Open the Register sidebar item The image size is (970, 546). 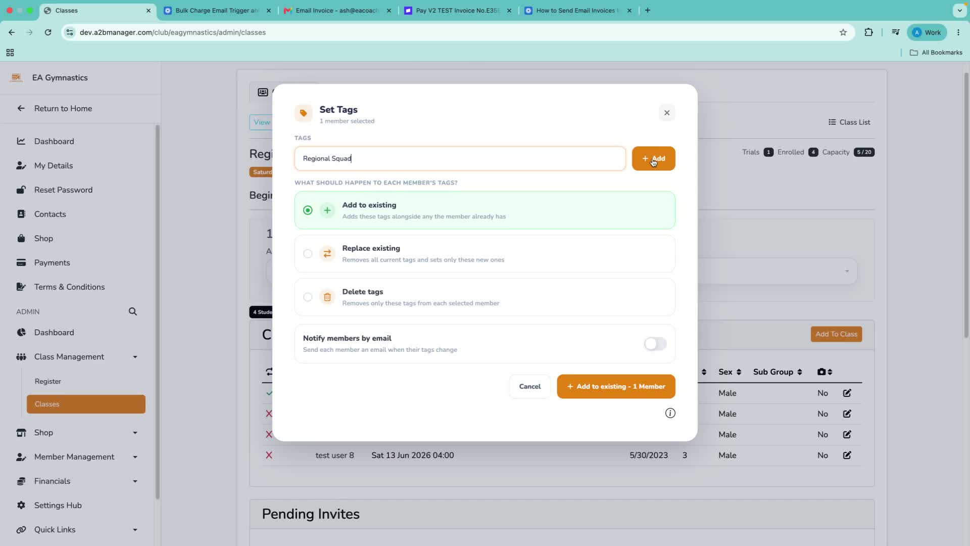click(48, 381)
